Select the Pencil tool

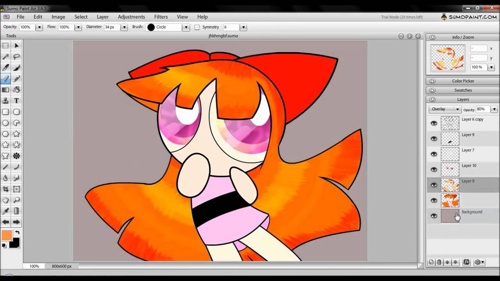[x=16, y=78]
